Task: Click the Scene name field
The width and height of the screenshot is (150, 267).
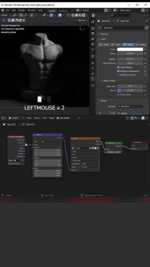Action: tap(92, 10)
